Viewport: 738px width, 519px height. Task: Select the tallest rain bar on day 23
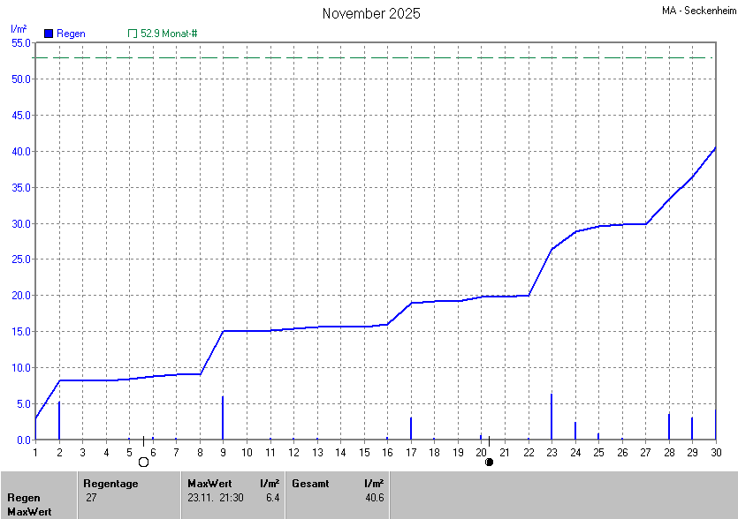pyautogui.click(x=551, y=417)
